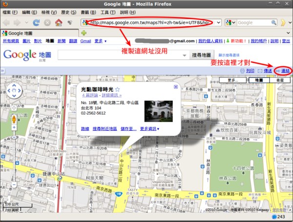Click the toolbar icon right of Home
Viewport: 293px width, 222px height.
coord(70,22)
